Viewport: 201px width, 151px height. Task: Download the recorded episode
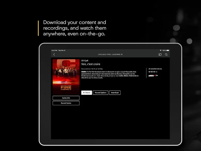pos(115,93)
